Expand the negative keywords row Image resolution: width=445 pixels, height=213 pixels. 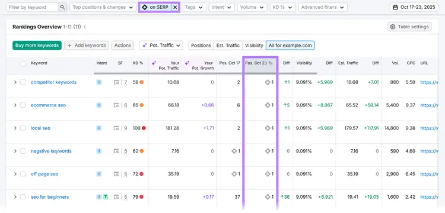[15, 151]
